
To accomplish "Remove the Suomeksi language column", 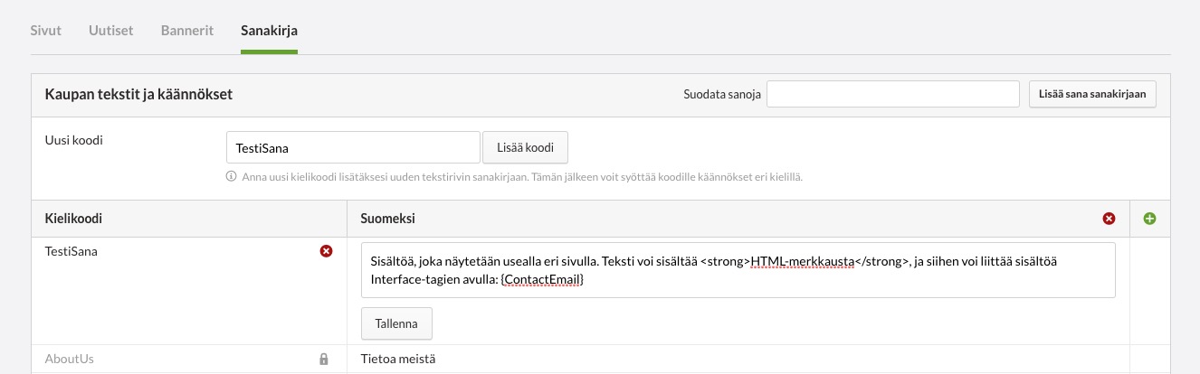I will [1109, 219].
